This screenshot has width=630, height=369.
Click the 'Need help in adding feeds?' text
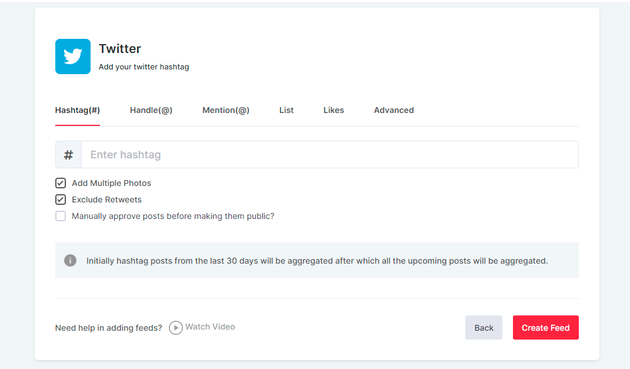pyautogui.click(x=108, y=328)
